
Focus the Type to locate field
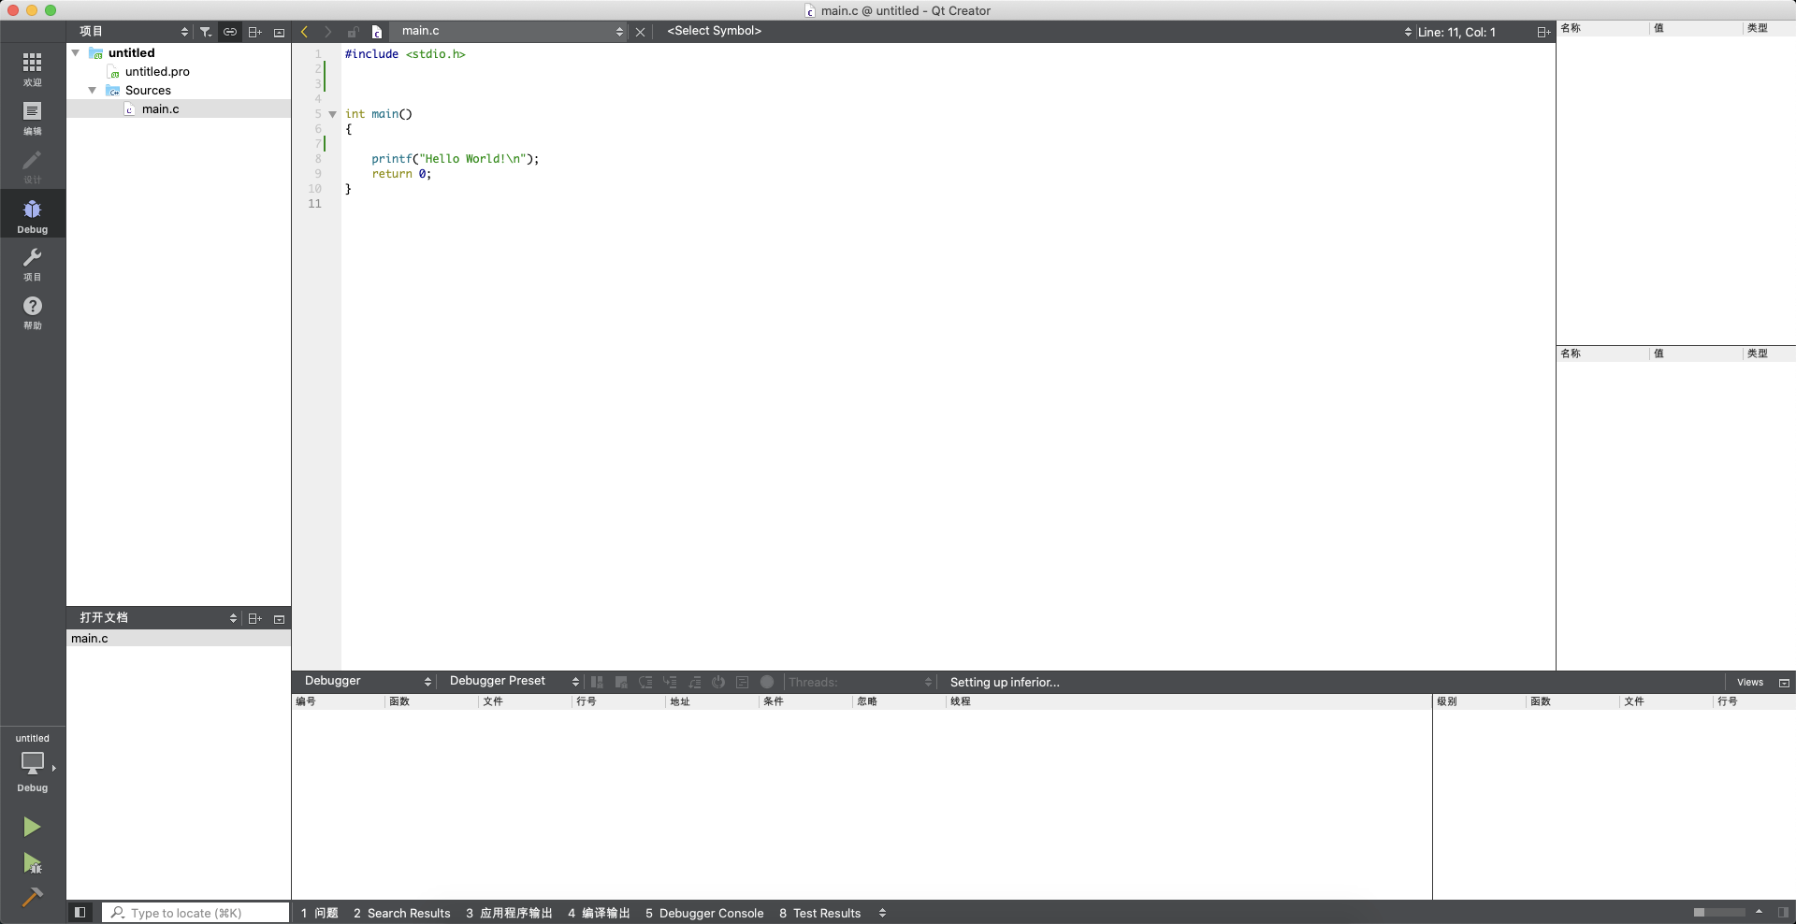click(x=196, y=913)
